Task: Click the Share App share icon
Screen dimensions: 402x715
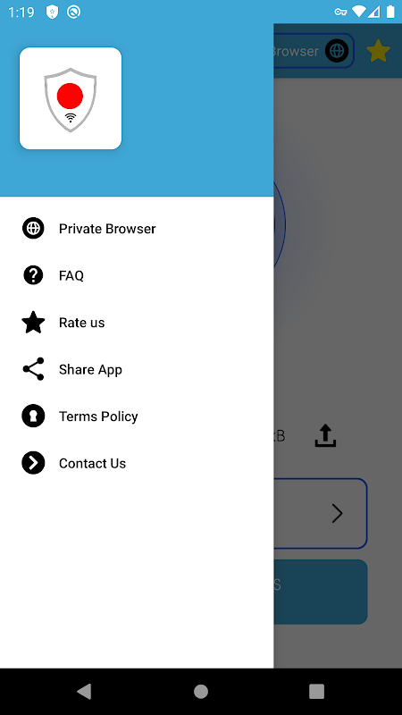Action: coord(33,369)
